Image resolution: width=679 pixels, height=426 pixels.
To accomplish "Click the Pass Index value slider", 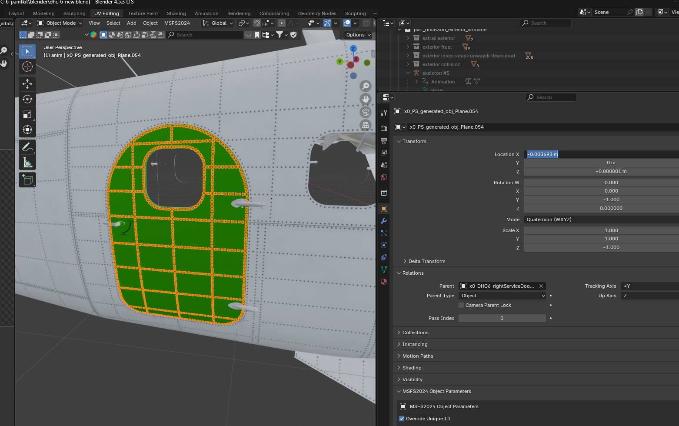I will pos(502,318).
